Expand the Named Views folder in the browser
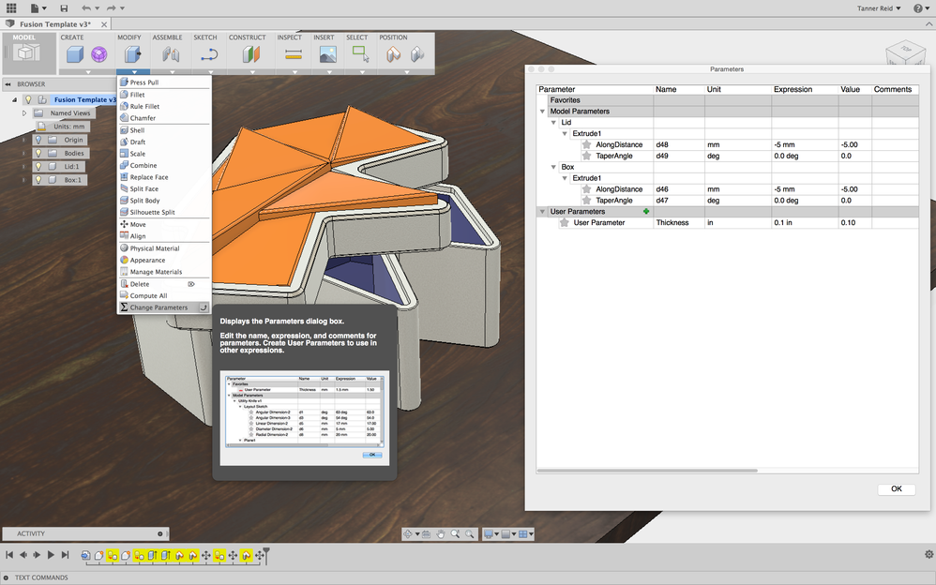Viewport: 936px width, 585px height. tap(24, 112)
